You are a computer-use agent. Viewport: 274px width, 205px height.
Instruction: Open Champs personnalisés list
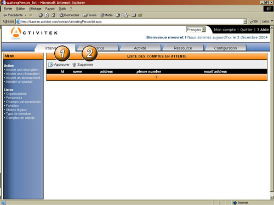tap(24, 102)
